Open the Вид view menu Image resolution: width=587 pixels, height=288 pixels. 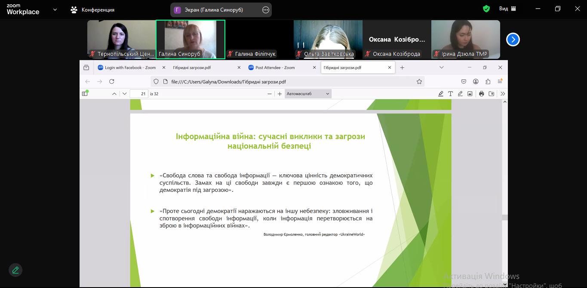point(507,9)
